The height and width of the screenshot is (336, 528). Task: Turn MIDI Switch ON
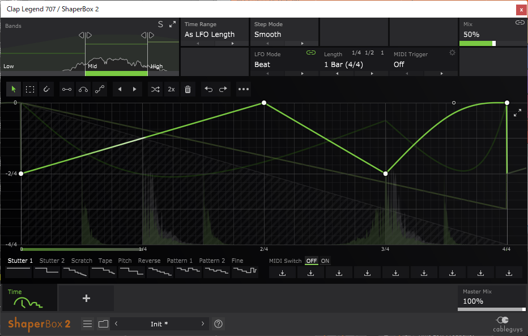[x=325, y=261]
